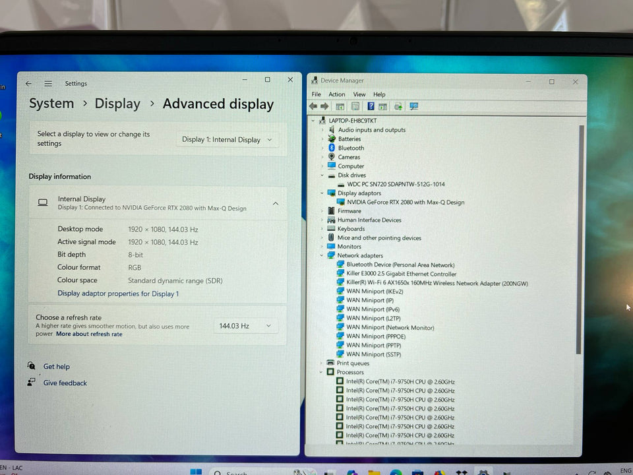This screenshot has width=633, height=475.
Task: Click the Computer category monitor icon
Action: pyautogui.click(x=332, y=166)
